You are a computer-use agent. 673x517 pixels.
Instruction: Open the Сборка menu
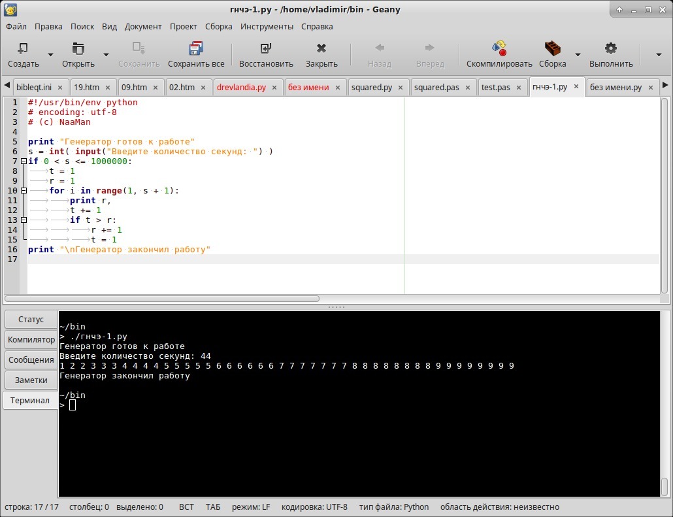point(218,27)
